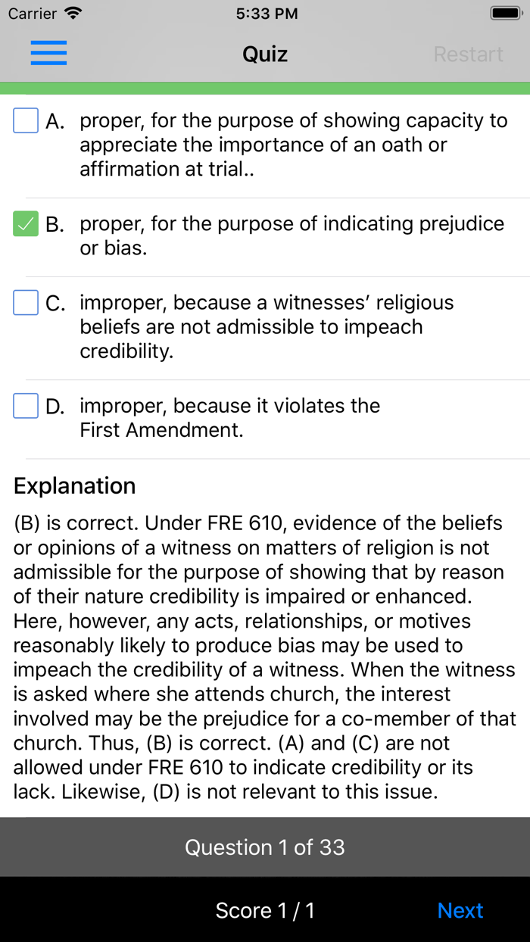Tap the Quiz title in the navigation bar
The width and height of the screenshot is (530, 942).
(264, 53)
